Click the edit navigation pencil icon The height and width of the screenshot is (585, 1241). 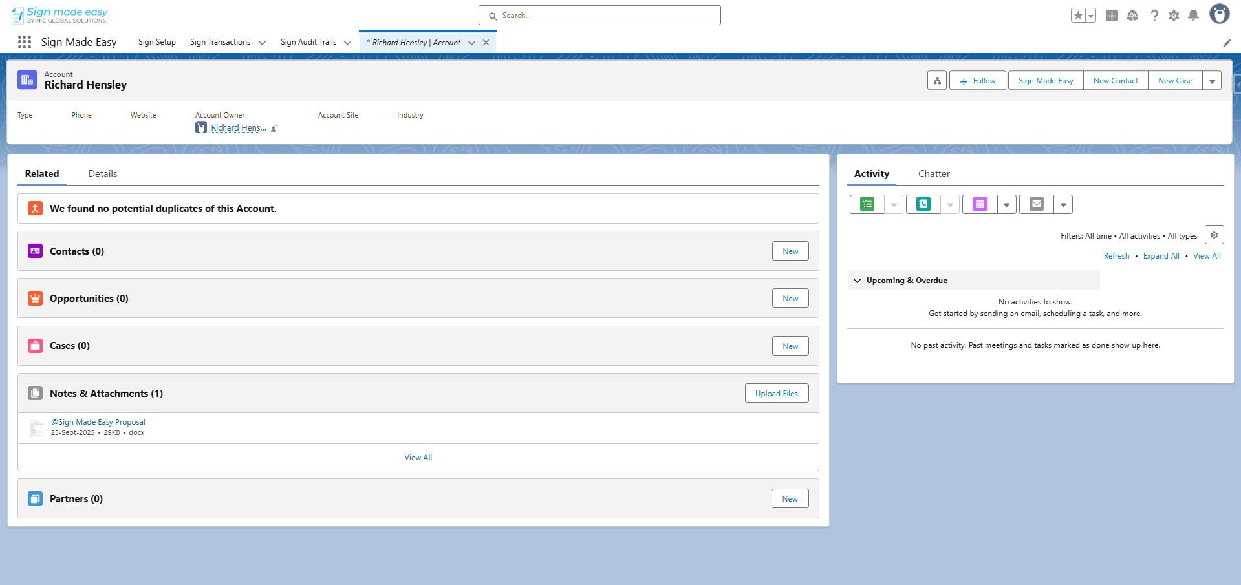click(1227, 43)
